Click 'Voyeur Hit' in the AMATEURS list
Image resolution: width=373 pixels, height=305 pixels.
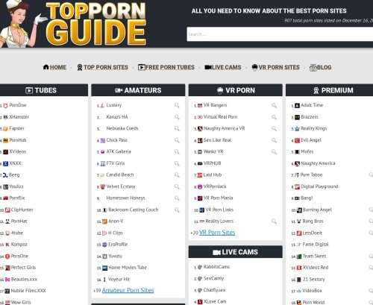coord(119,280)
